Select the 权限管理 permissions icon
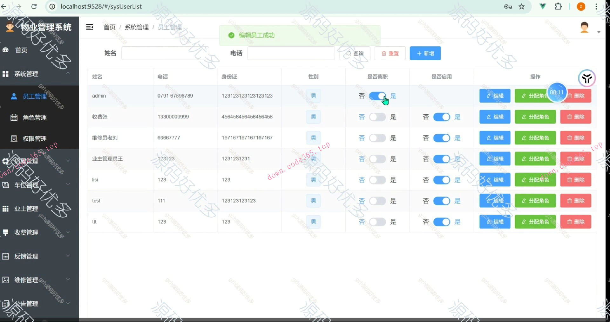 [14, 138]
